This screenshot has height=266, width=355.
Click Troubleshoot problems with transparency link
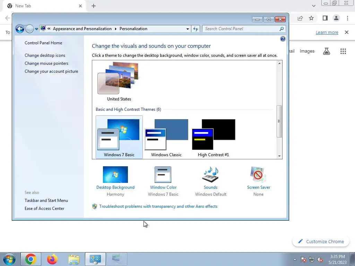(x=158, y=206)
